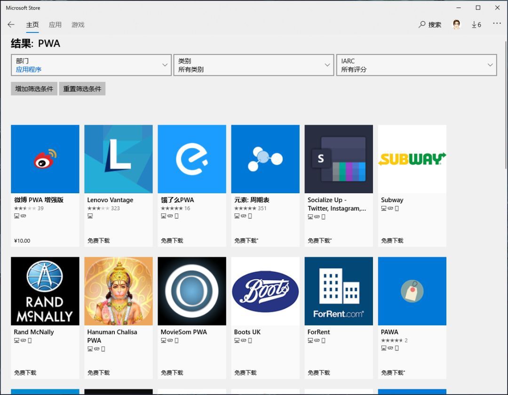Image resolution: width=508 pixels, height=395 pixels.
Task: Open the three-dot more menu
Action: (497, 24)
